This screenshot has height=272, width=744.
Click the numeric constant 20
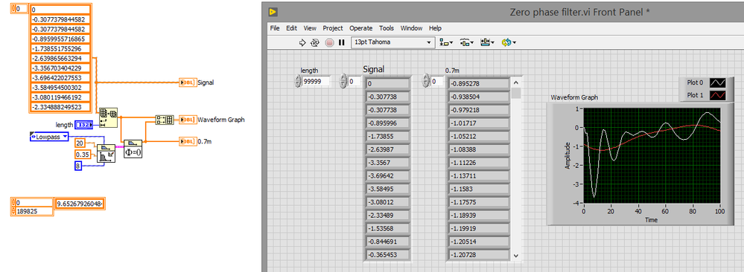80,143
